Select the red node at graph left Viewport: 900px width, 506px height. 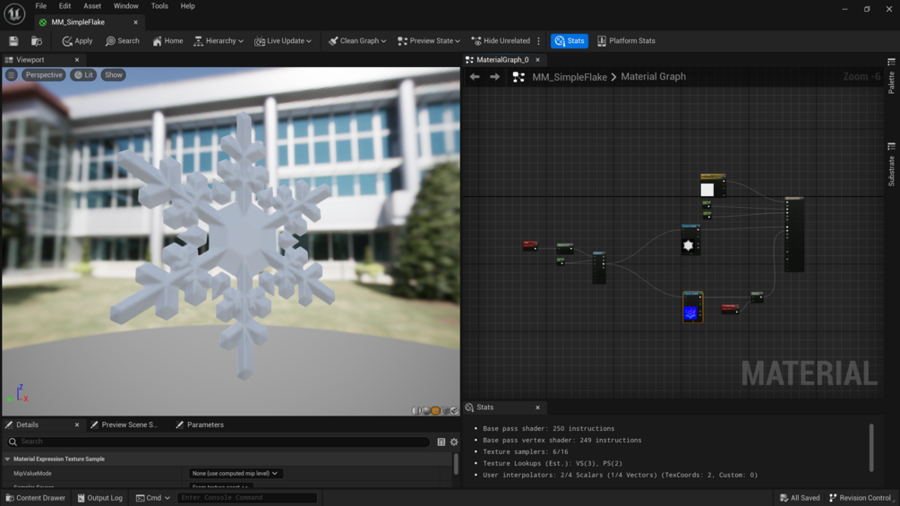530,245
